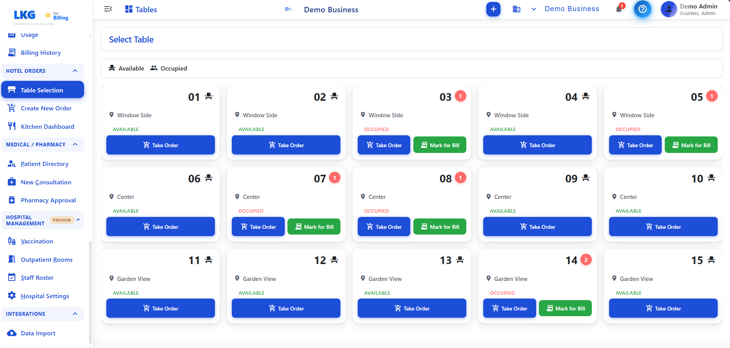Open notifications bell with badge
The image size is (730, 348).
click(x=619, y=8)
